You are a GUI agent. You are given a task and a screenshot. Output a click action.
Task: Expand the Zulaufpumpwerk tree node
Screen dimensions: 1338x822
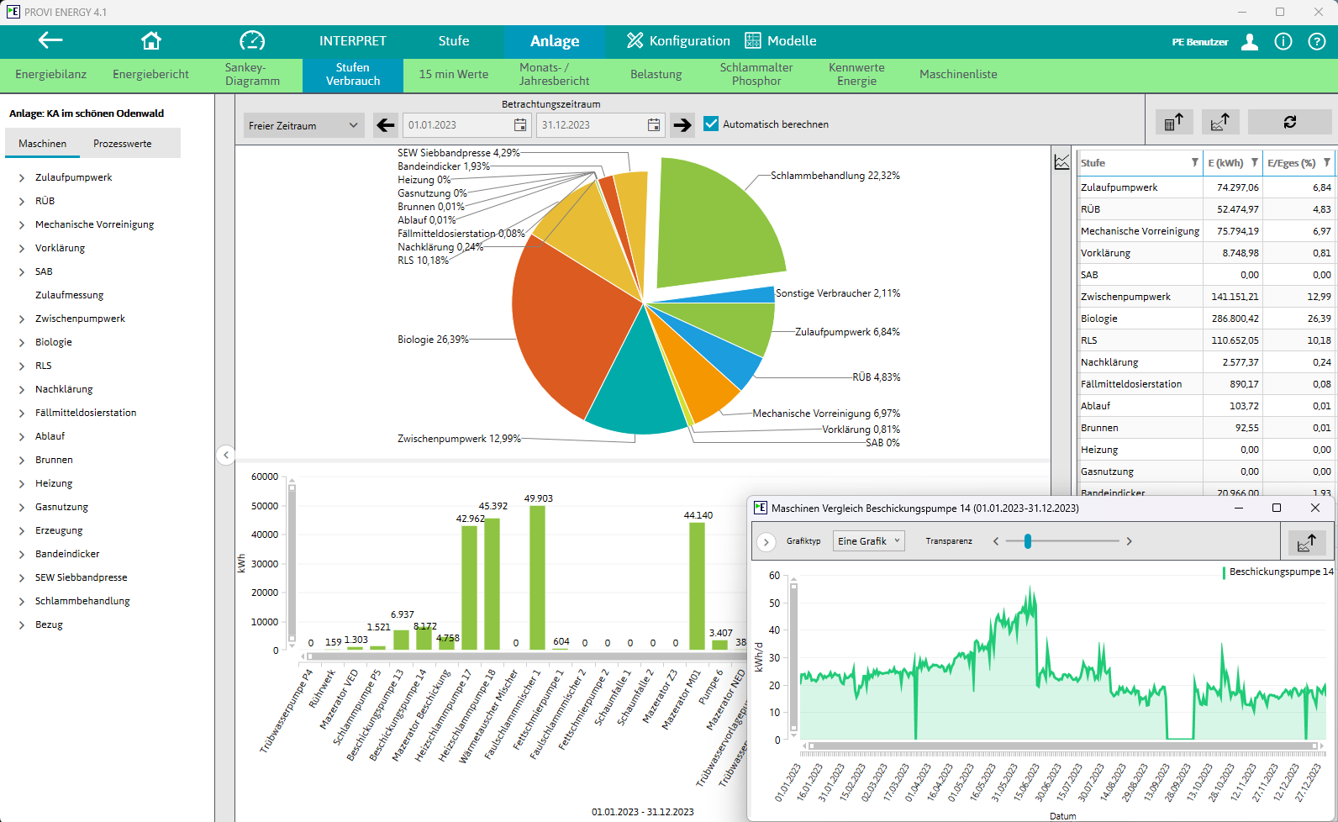tap(22, 178)
